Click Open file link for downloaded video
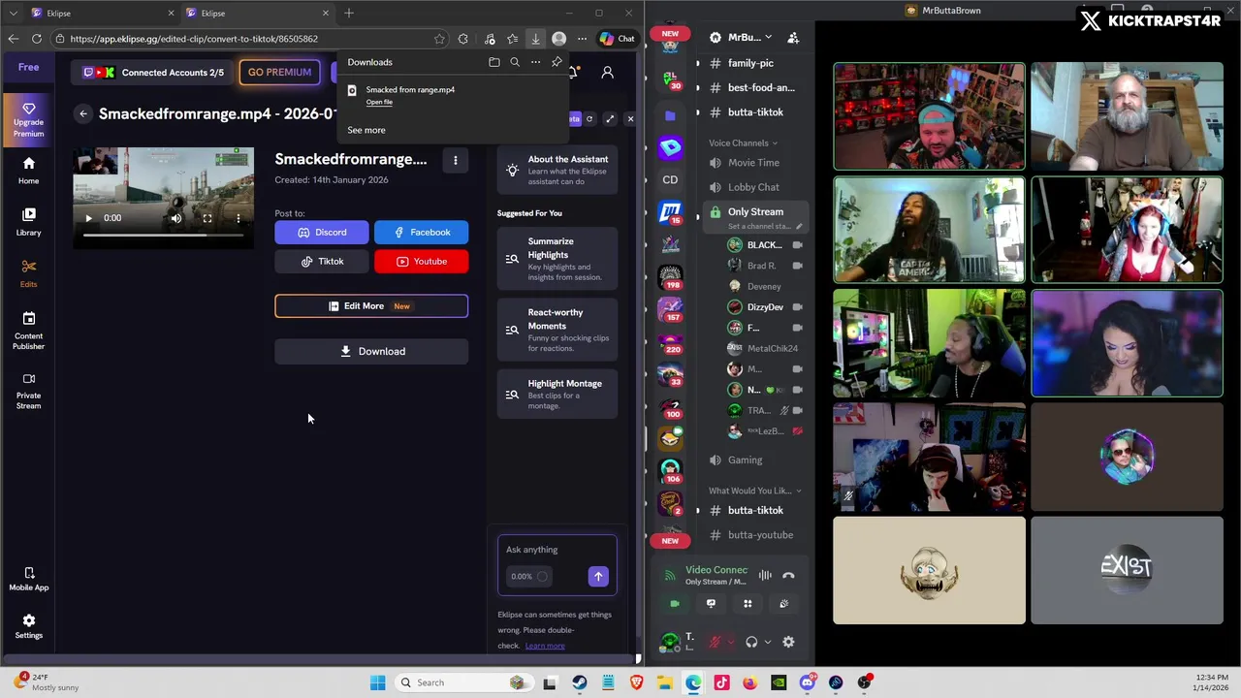 pos(379,102)
